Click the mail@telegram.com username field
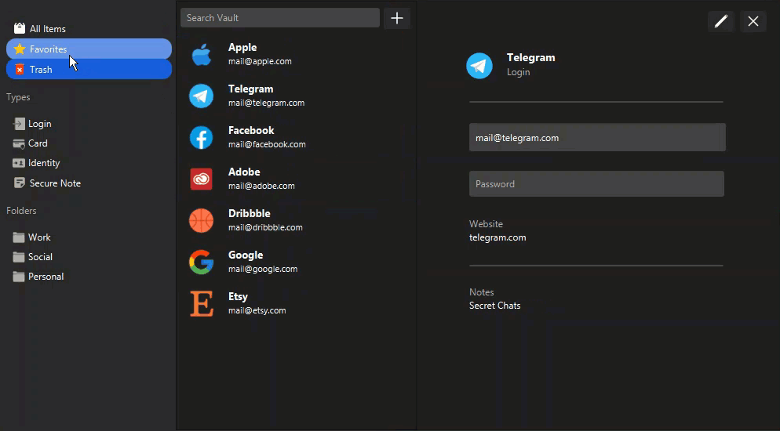Viewport: 780px width, 431px height. coord(597,138)
